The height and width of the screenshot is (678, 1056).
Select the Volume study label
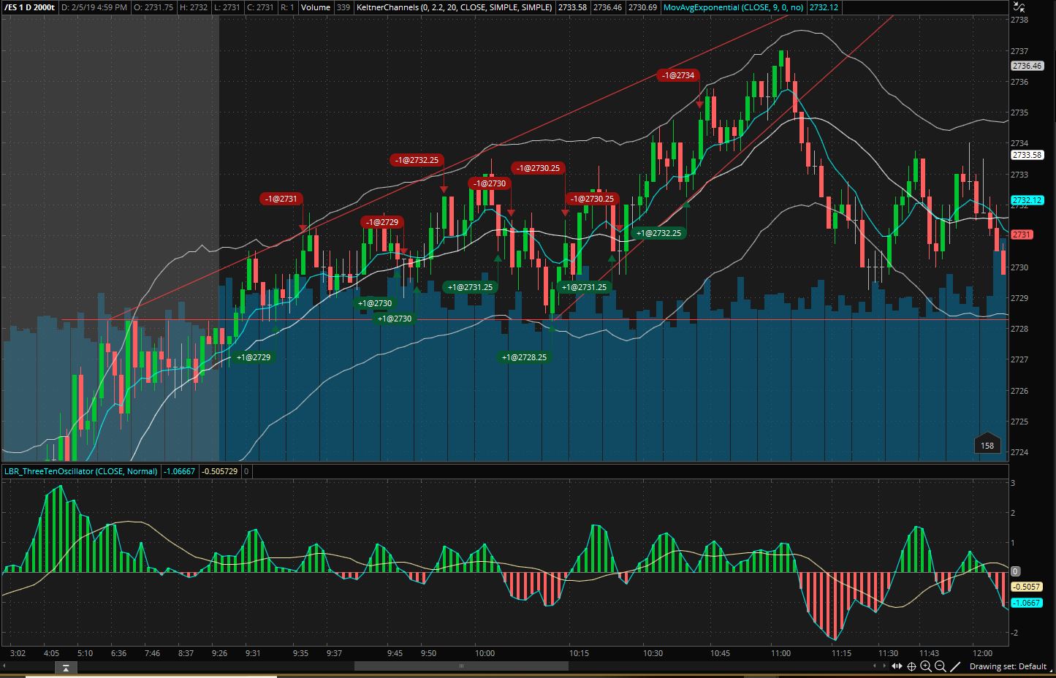[315, 7]
